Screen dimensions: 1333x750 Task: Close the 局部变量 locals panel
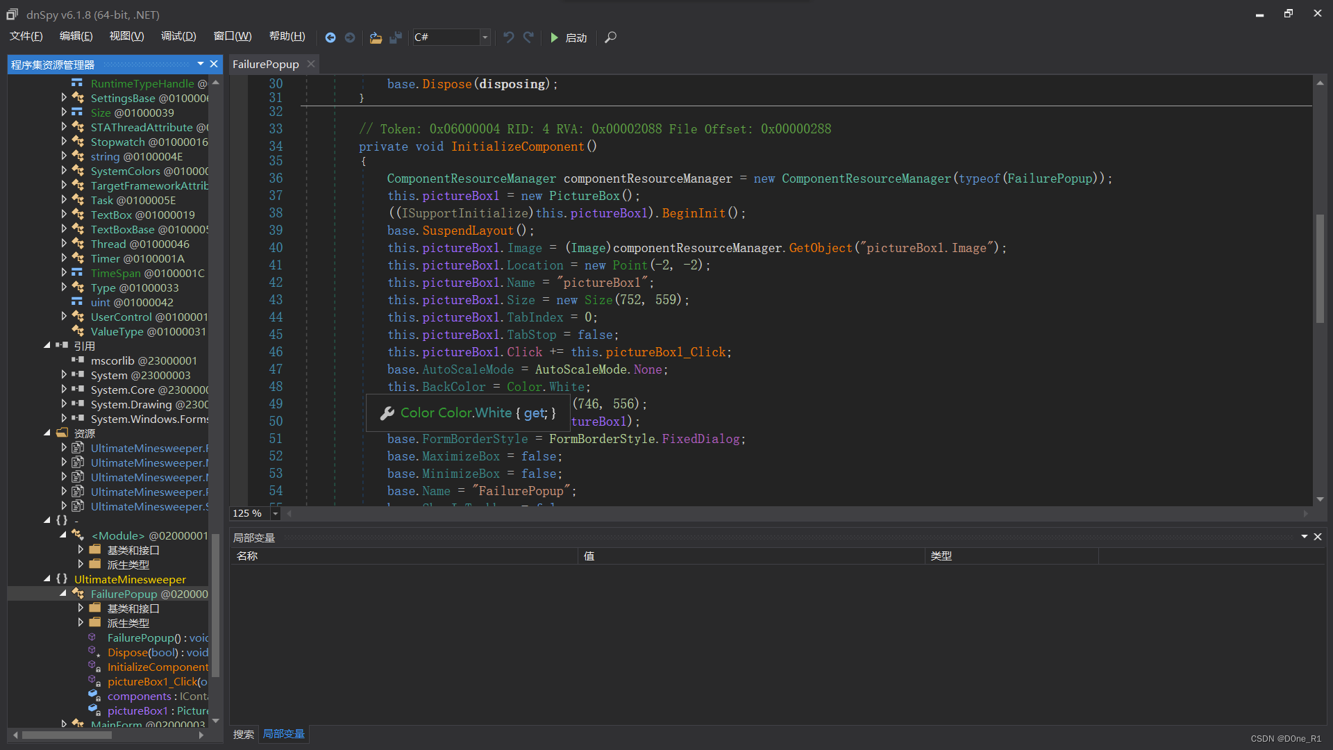tap(1317, 537)
